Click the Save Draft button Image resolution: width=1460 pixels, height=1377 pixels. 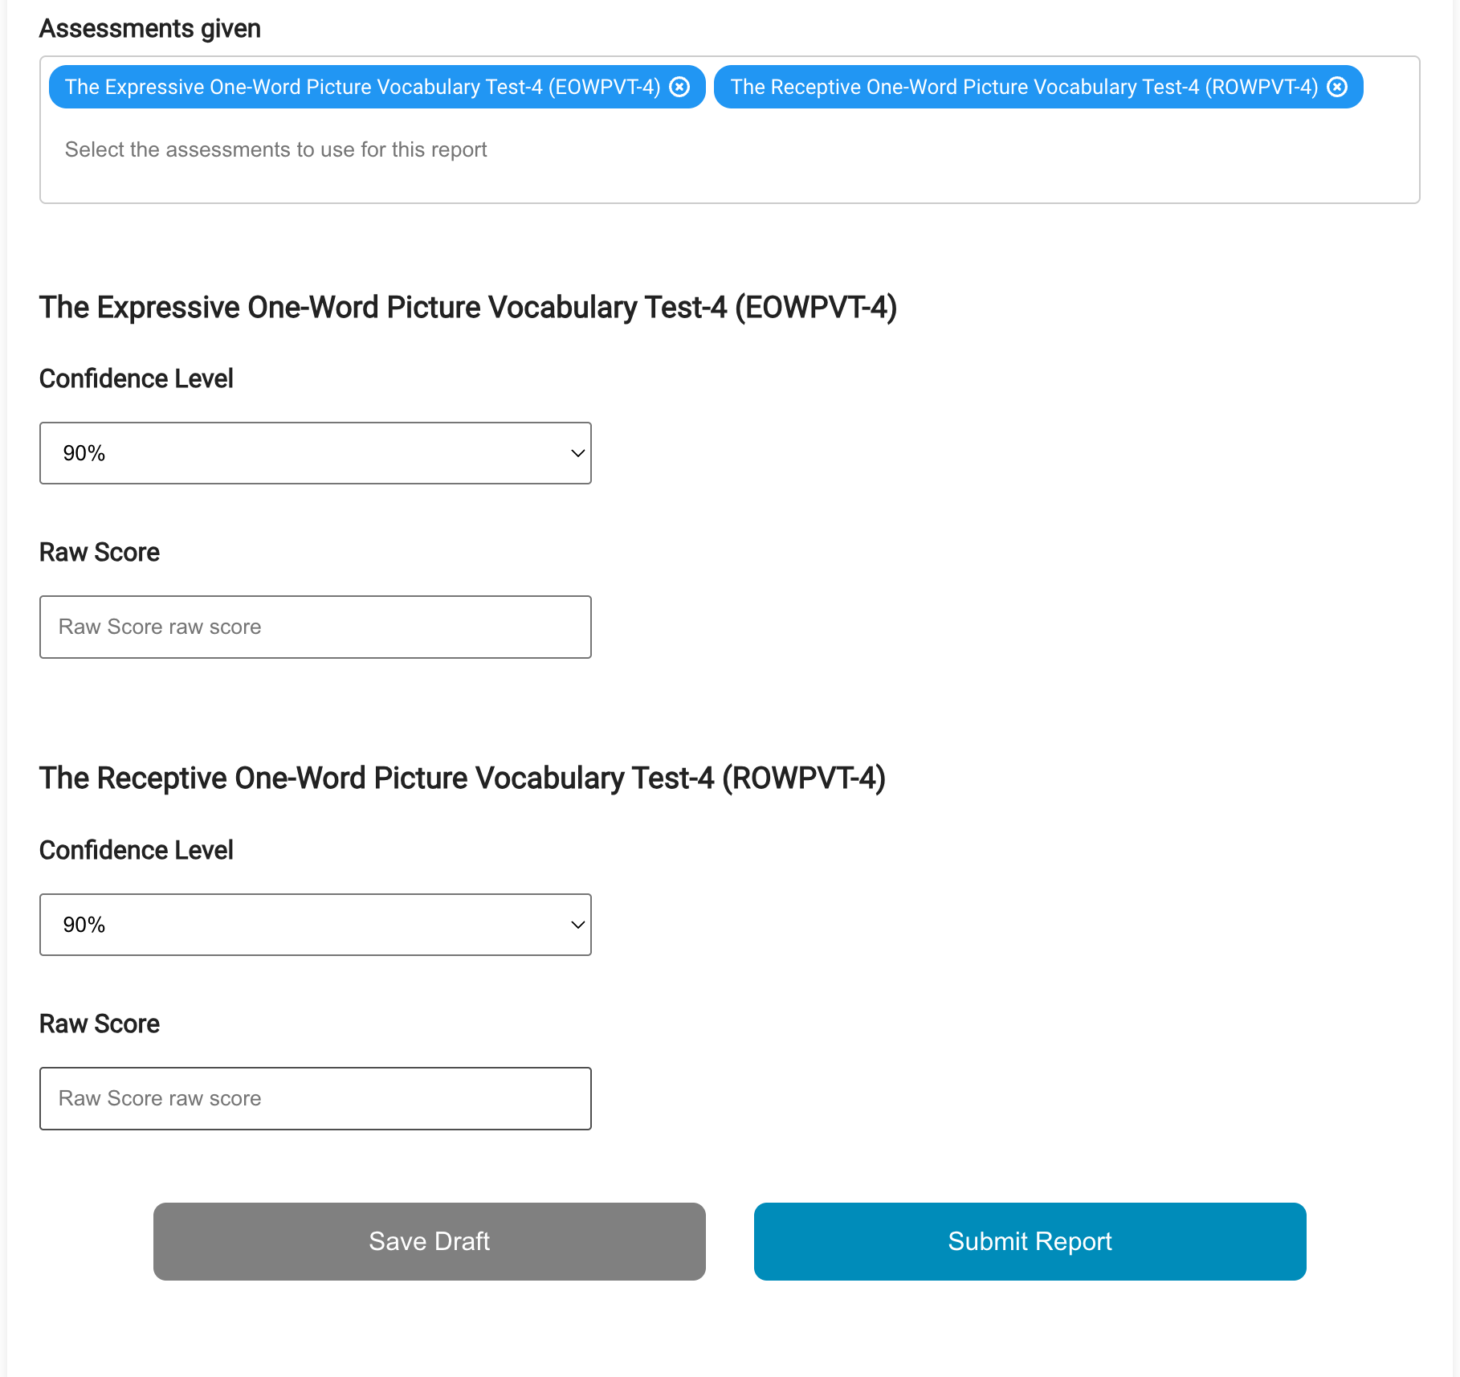428,1241
